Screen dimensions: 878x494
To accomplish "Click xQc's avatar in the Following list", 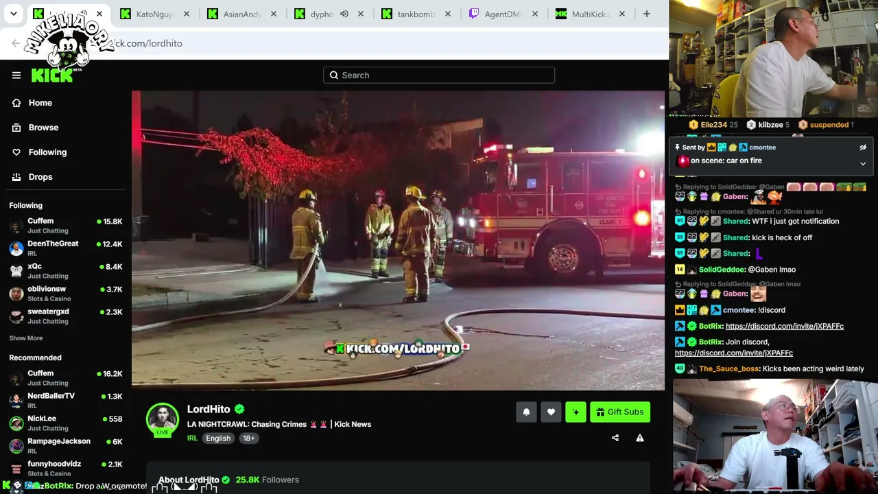I will click(16, 271).
